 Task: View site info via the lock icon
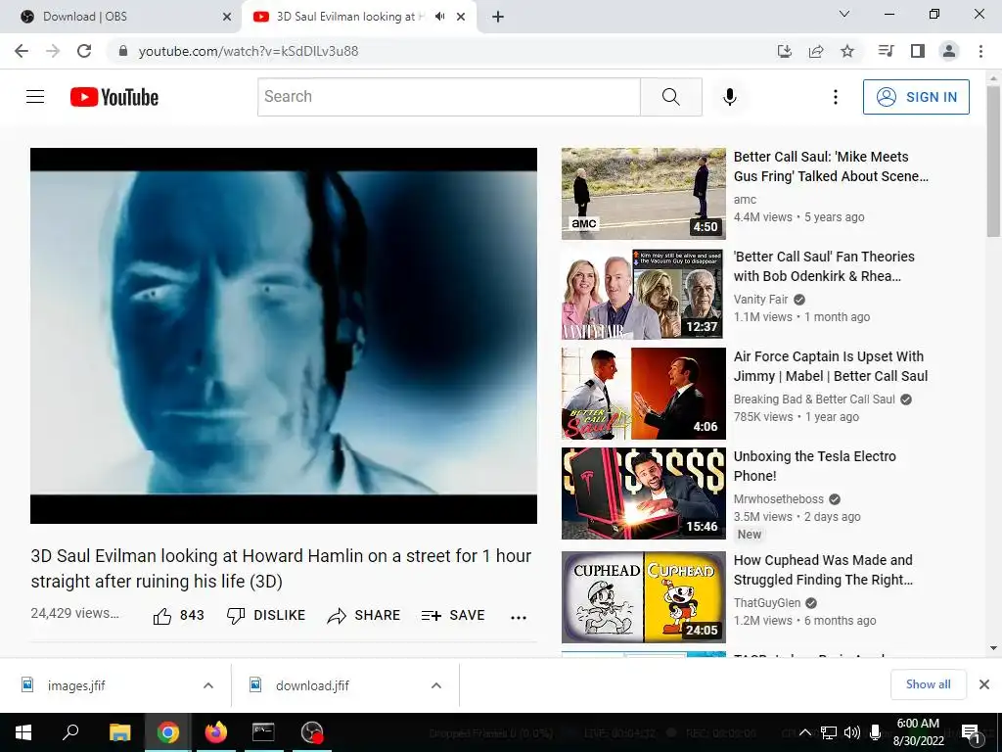[124, 51]
